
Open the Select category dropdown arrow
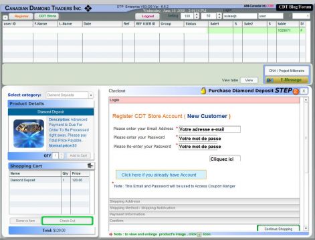click(91, 95)
